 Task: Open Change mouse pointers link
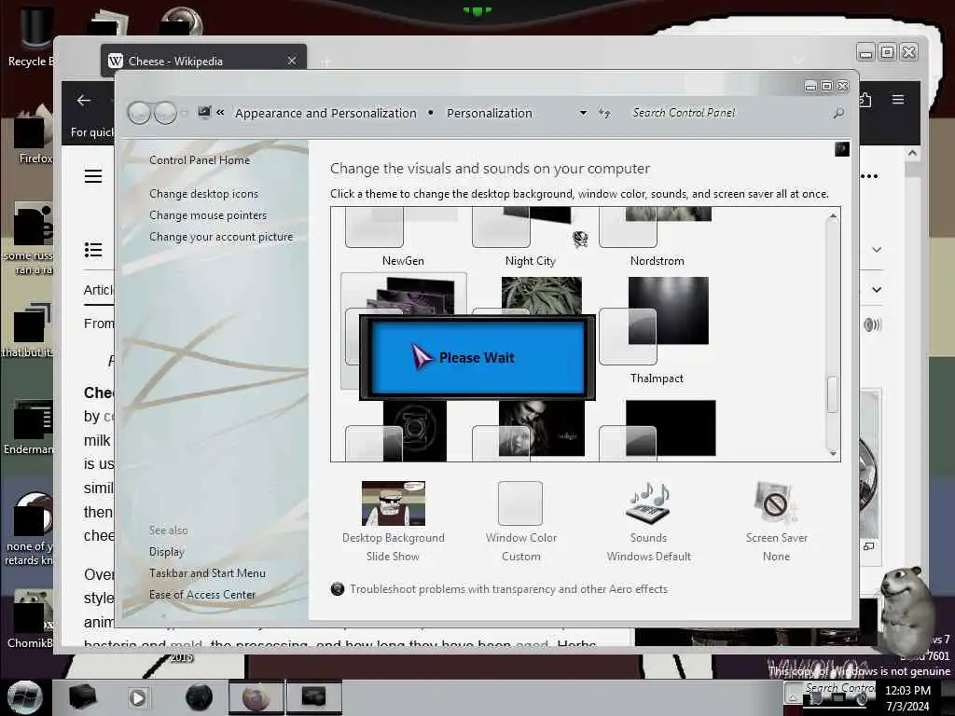208,215
